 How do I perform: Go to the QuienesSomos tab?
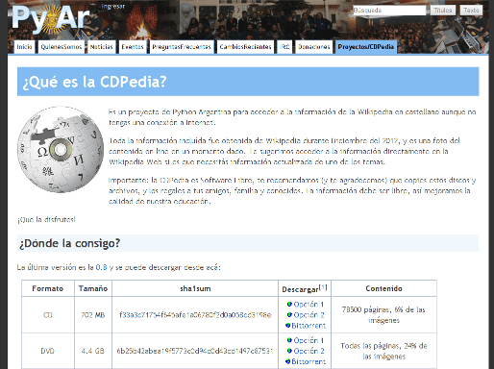(62, 47)
